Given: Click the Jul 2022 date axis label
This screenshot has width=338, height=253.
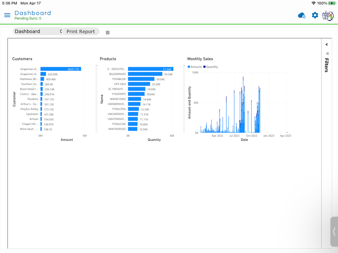Looking at the screenshot, I should tap(234, 136).
